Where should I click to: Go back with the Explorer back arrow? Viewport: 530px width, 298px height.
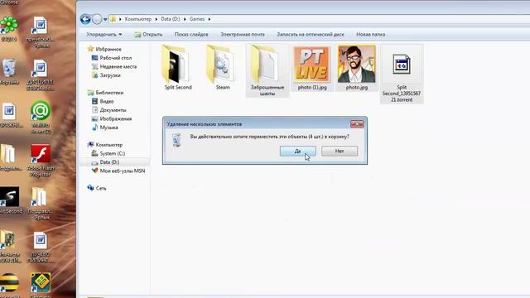click(x=85, y=19)
